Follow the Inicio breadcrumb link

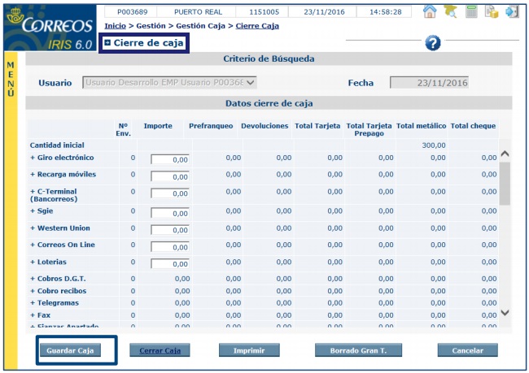[x=115, y=26]
